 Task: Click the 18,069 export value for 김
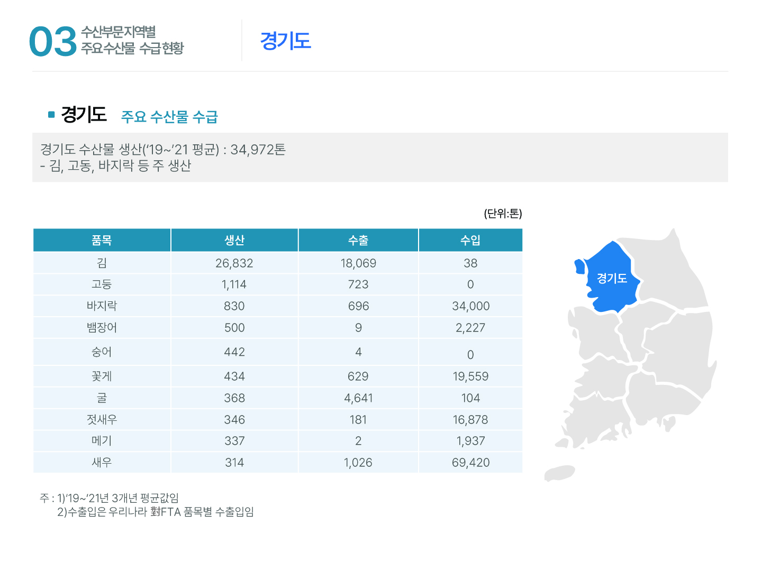pyautogui.click(x=358, y=263)
